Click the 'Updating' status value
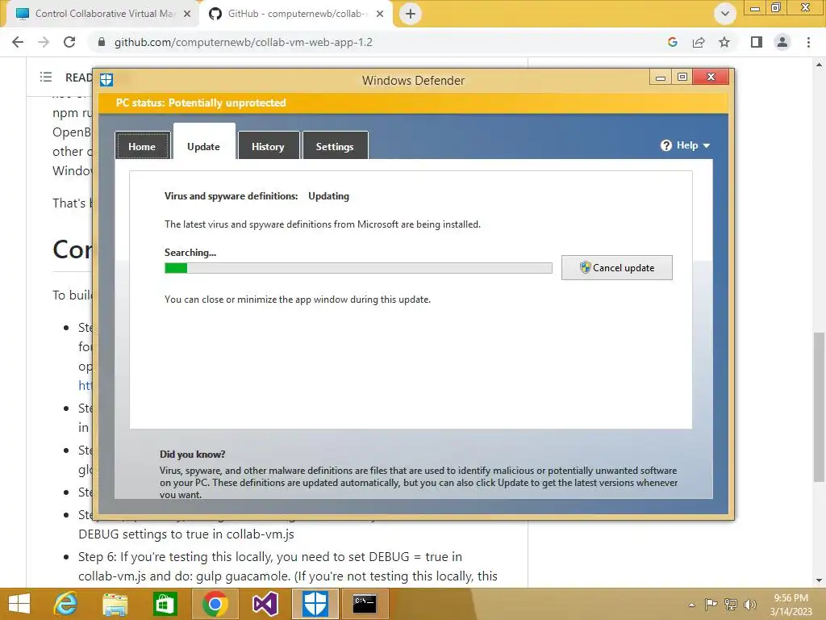The width and height of the screenshot is (826, 620). pos(329,196)
